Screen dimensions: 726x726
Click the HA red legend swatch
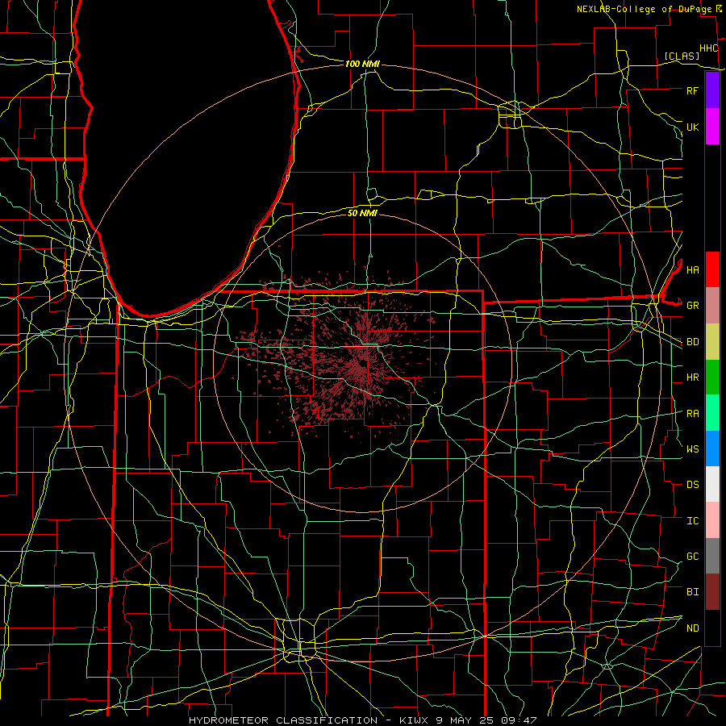click(x=712, y=269)
